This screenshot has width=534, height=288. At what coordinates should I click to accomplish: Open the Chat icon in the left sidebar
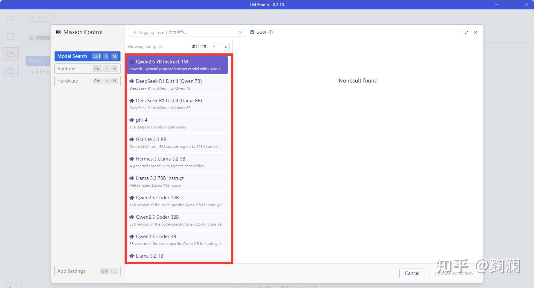pyautogui.click(x=11, y=19)
